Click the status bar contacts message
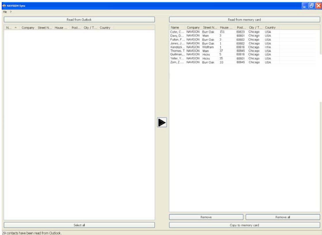 (32, 233)
